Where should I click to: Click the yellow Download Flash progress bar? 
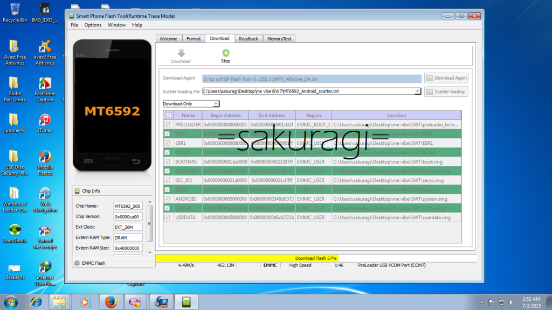tap(315, 258)
